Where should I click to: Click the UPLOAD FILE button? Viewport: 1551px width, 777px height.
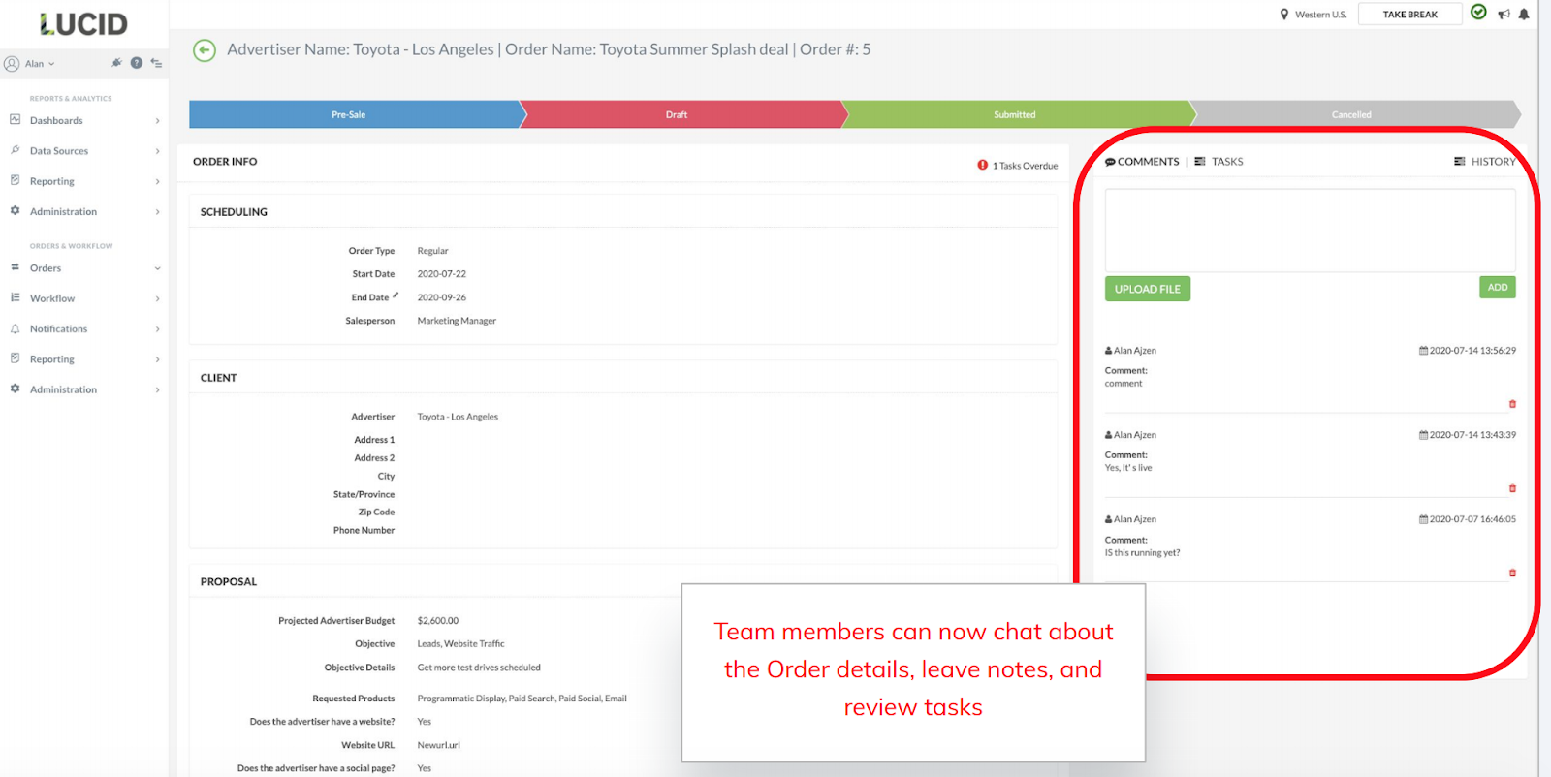(1148, 289)
